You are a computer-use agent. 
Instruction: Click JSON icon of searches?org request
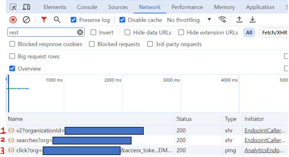11,140
